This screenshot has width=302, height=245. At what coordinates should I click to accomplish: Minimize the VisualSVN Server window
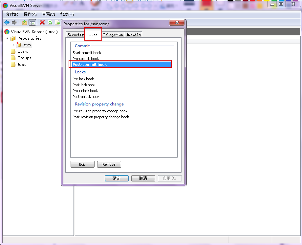(272, 4)
